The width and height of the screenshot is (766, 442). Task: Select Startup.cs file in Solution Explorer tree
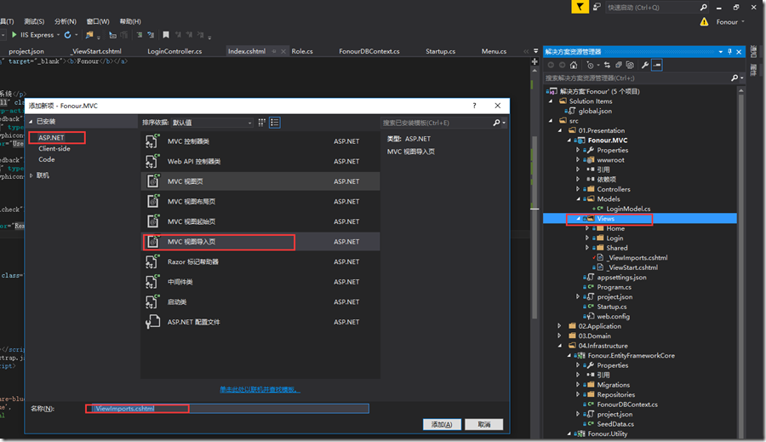click(612, 307)
